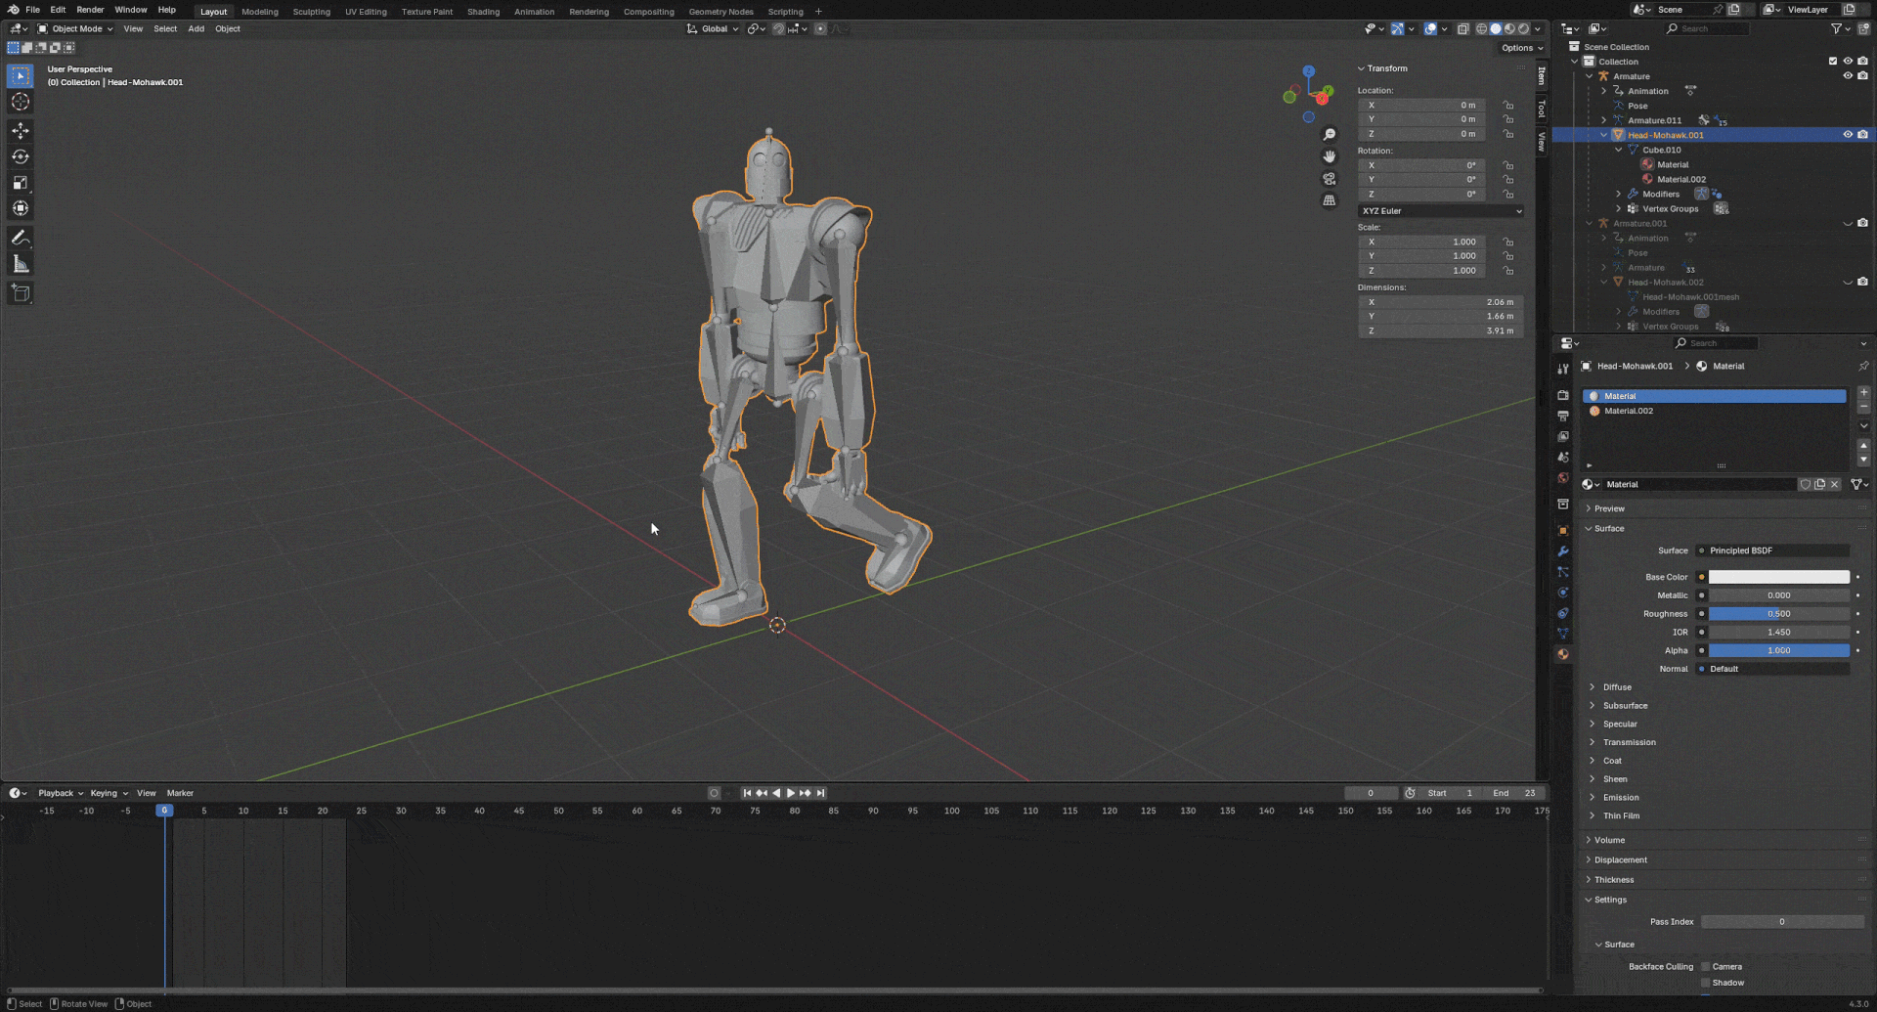Select the Measure tool
1877x1012 pixels.
[21, 264]
